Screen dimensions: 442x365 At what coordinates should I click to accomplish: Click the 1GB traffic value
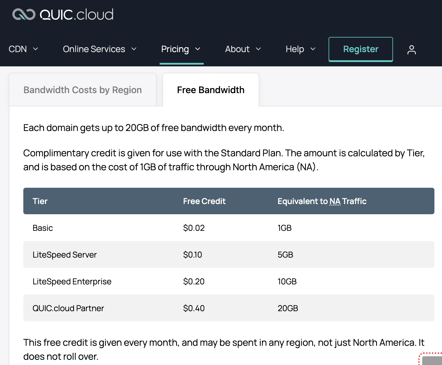[x=285, y=228]
